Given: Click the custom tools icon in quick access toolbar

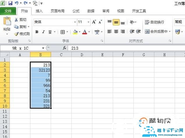Looking at the screenshot, I should pos(35,3).
